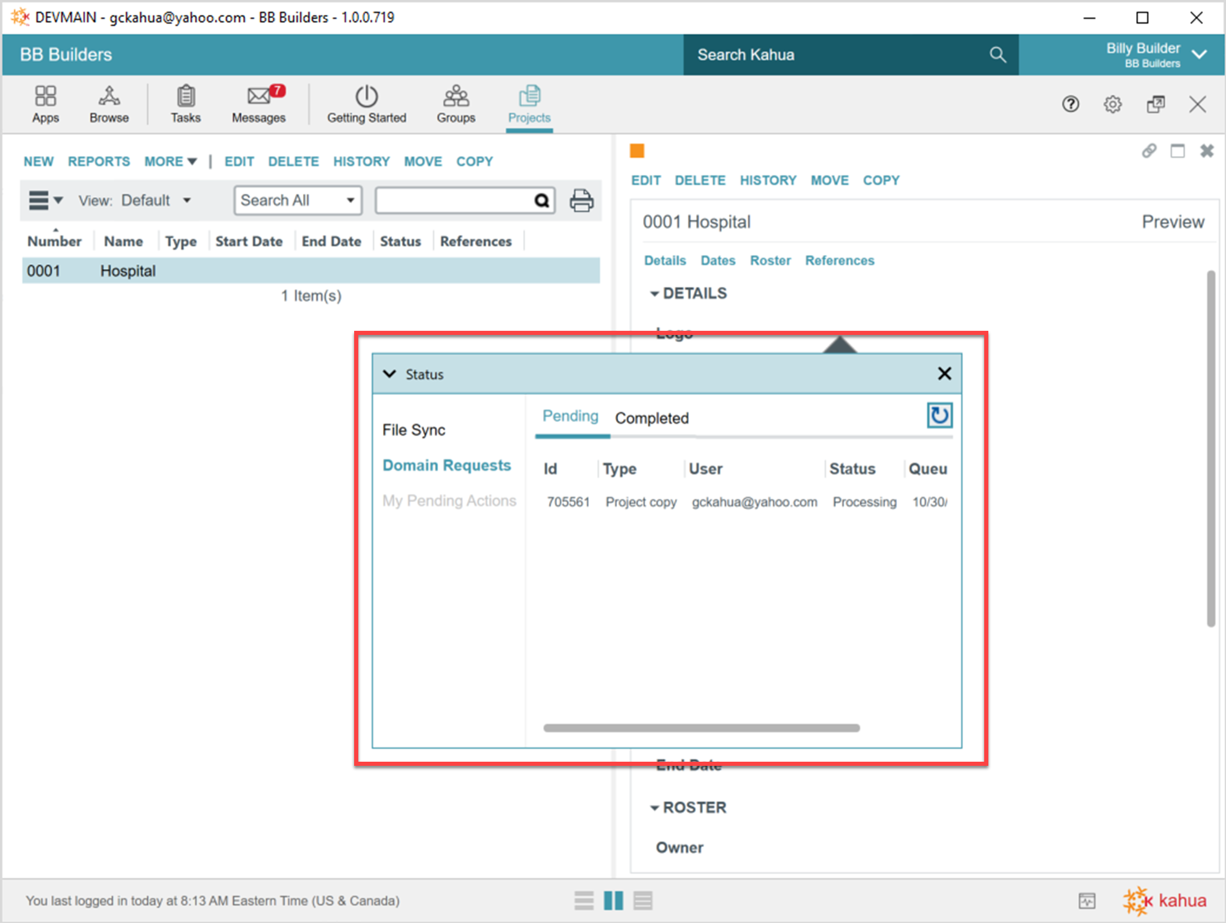The width and height of the screenshot is (1226, 923).
Task: Select File Sync in Status panel
Action: coord(414,430)
